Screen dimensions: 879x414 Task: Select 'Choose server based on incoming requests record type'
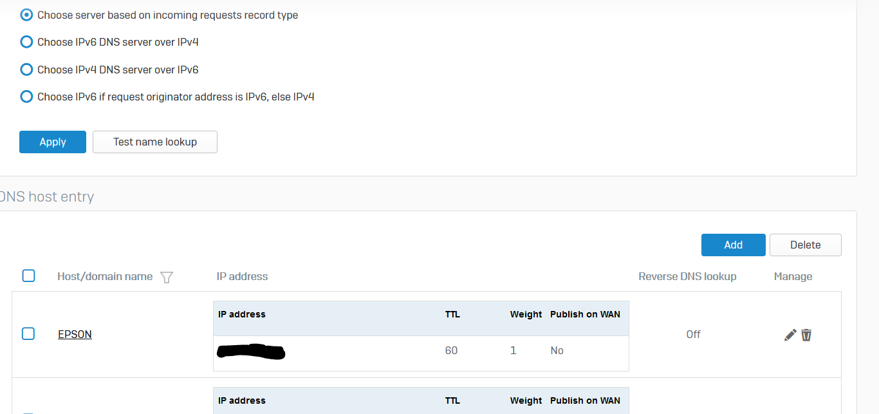pos(26,15)
